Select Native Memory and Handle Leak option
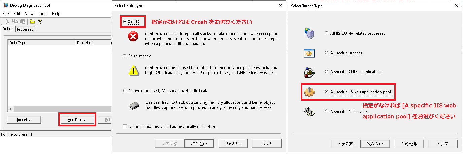 [x=125, y=91]
